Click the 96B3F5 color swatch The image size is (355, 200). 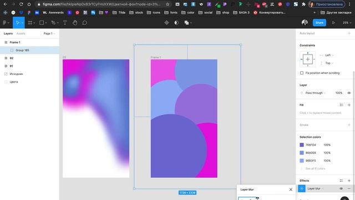point(302,161)
